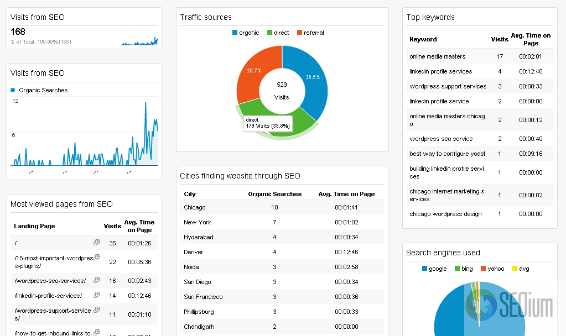Screen dimensions: 566x336
Task: Select the "building linkedin profile services" keyword
Action: point(447,172)
